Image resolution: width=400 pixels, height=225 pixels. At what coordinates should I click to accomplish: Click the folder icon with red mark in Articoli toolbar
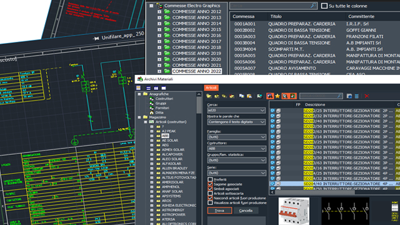pos(232,96)
